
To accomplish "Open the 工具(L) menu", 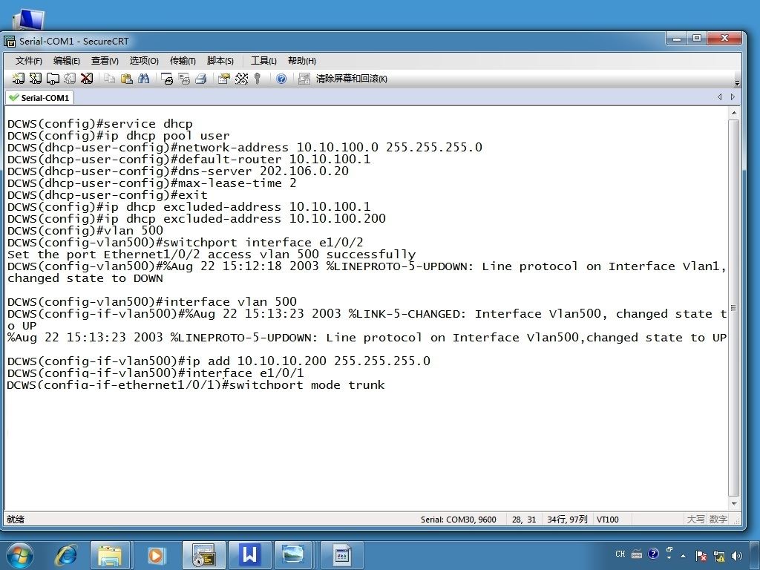I will (x=263, y=61).
